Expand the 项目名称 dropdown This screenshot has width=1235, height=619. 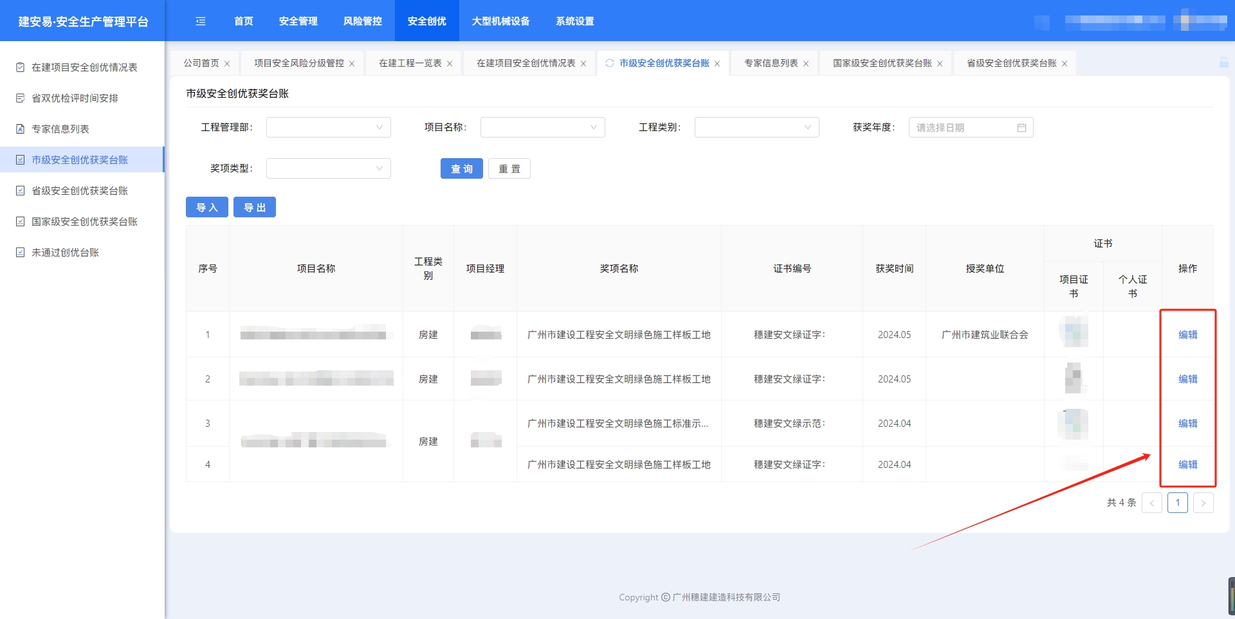[542, 127]
